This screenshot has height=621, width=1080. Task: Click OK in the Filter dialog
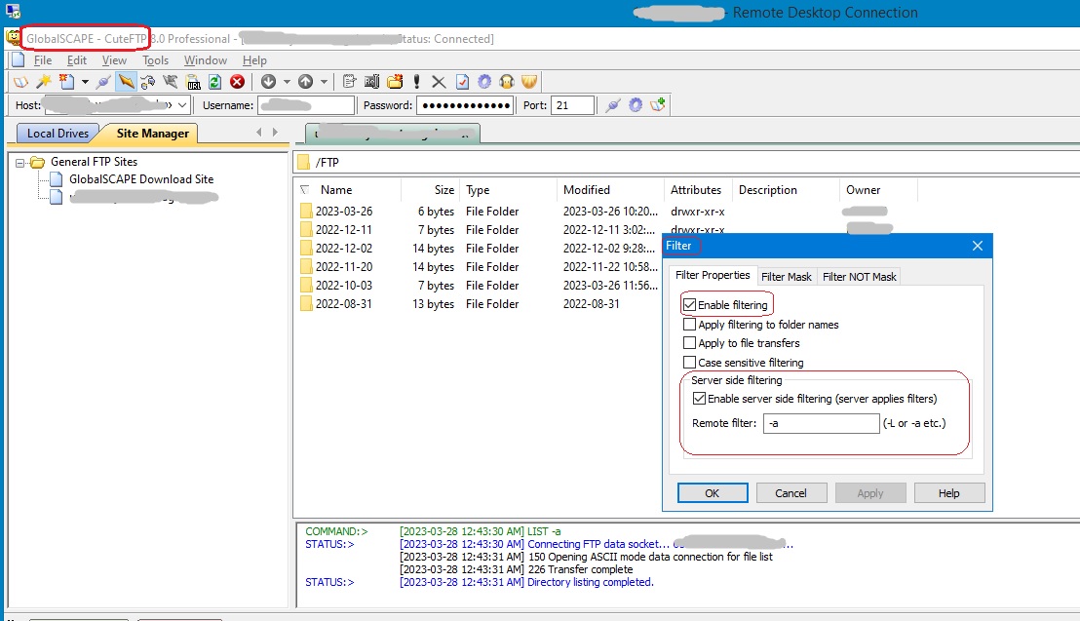[x=713, y=492]
